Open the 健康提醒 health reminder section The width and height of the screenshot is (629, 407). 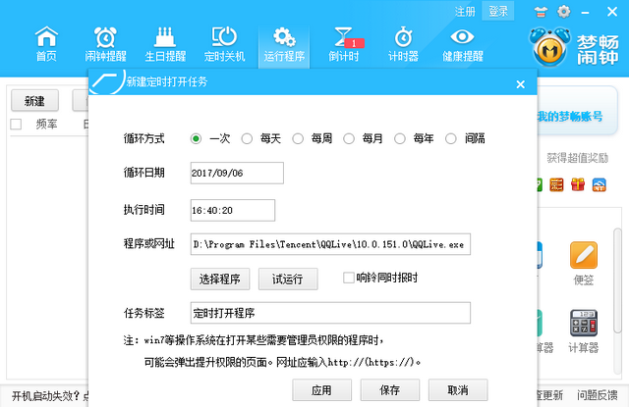[x=462, y=43]
